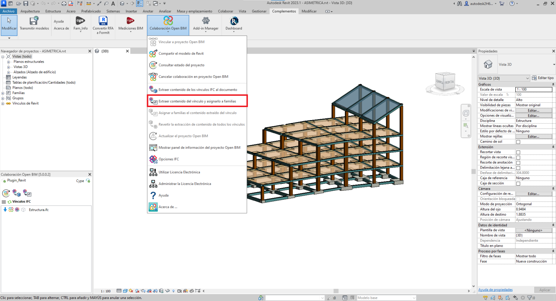Click the worksets icon in status bar
This screenshot has height=301, width=556.
pyautogui.click(x=261, y=298)
